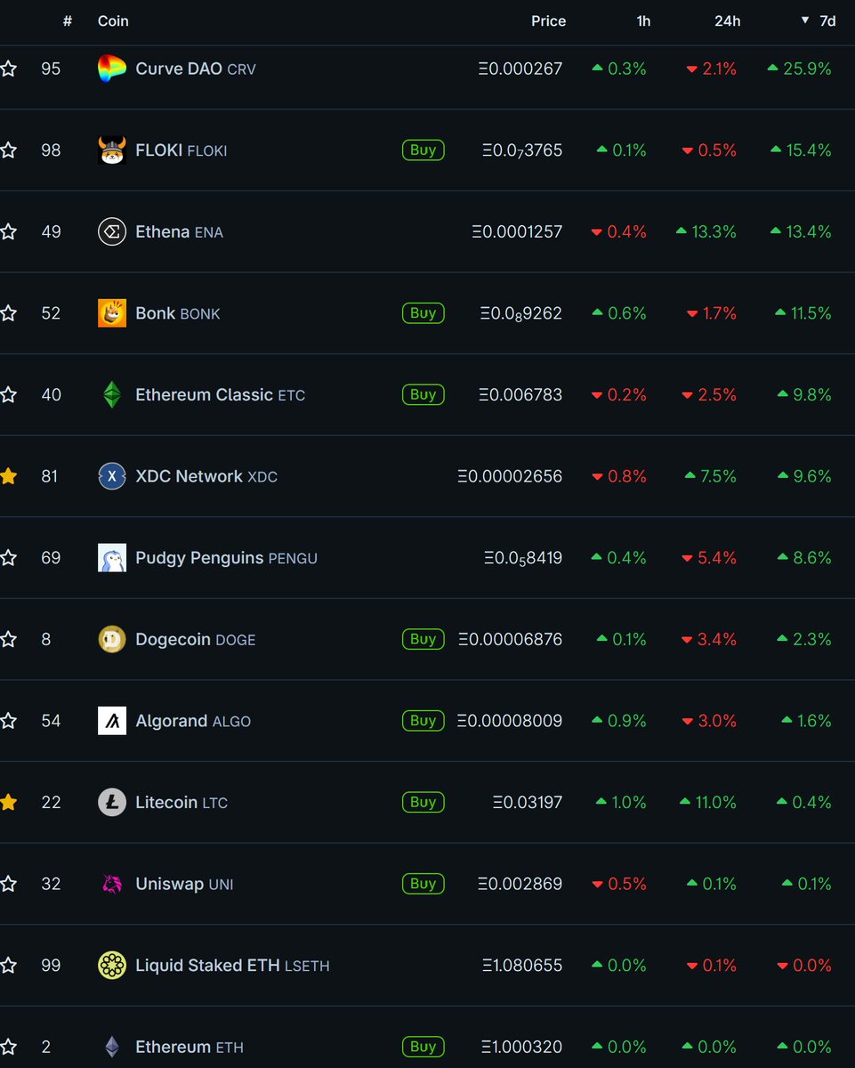
Task: Click the Litecoin gray coin logo
Action: coord(112,802)
